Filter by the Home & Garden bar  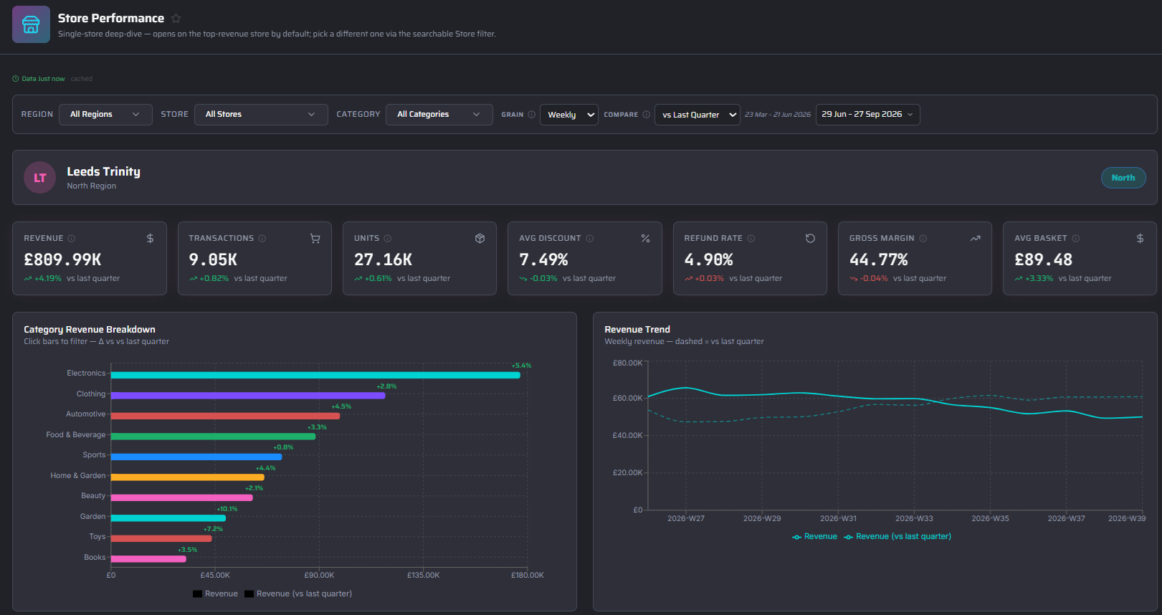click(x=188, y=477)
